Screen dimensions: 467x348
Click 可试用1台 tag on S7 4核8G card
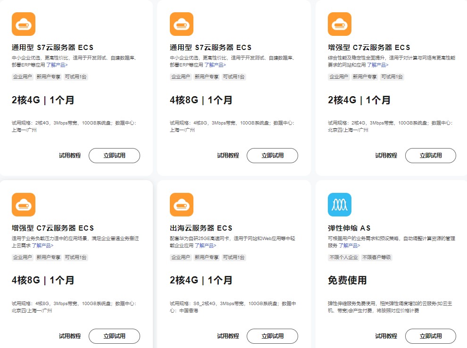pos(234,77)
